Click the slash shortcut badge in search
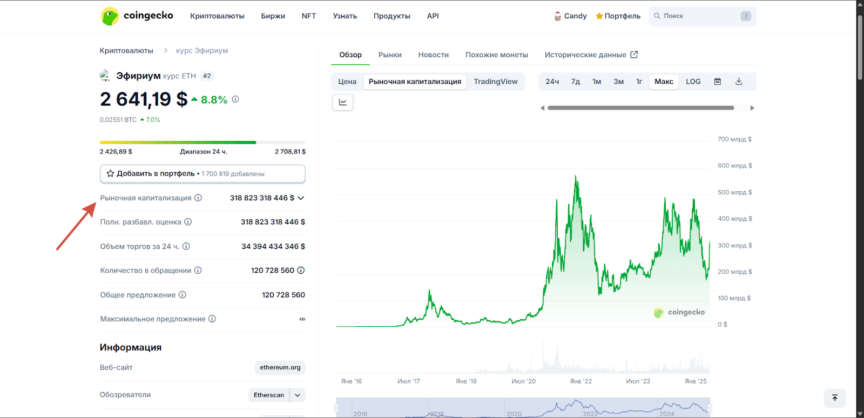Screen dimensions: 864x418 pyautogui.click(x=746, y=16)
